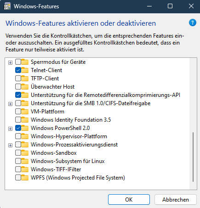The height and width of the screenshot is (208, 200).
Task: Select the Windows-Sandbox list row text
Action: (x=54, y=153)
